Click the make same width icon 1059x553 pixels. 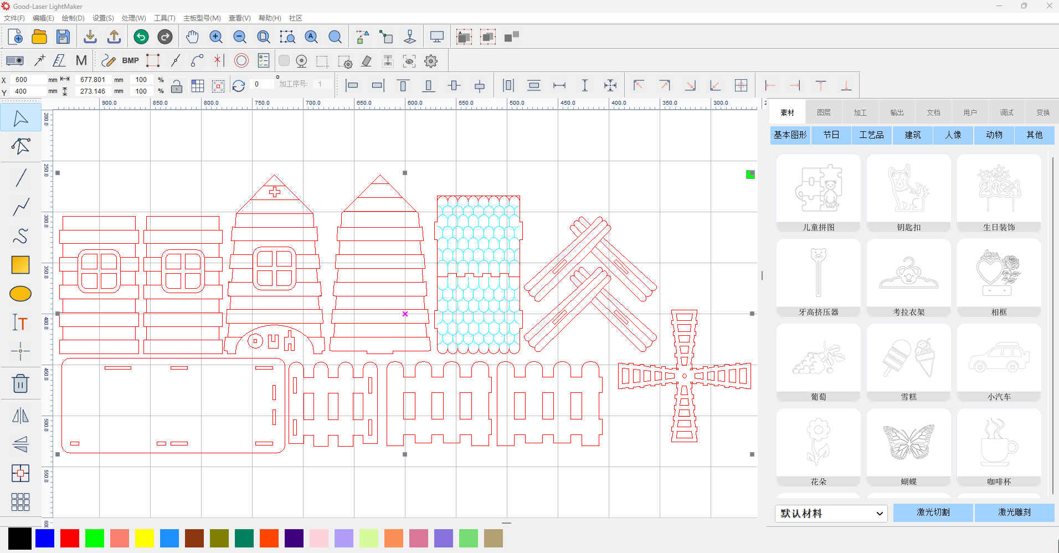[559, 85]
